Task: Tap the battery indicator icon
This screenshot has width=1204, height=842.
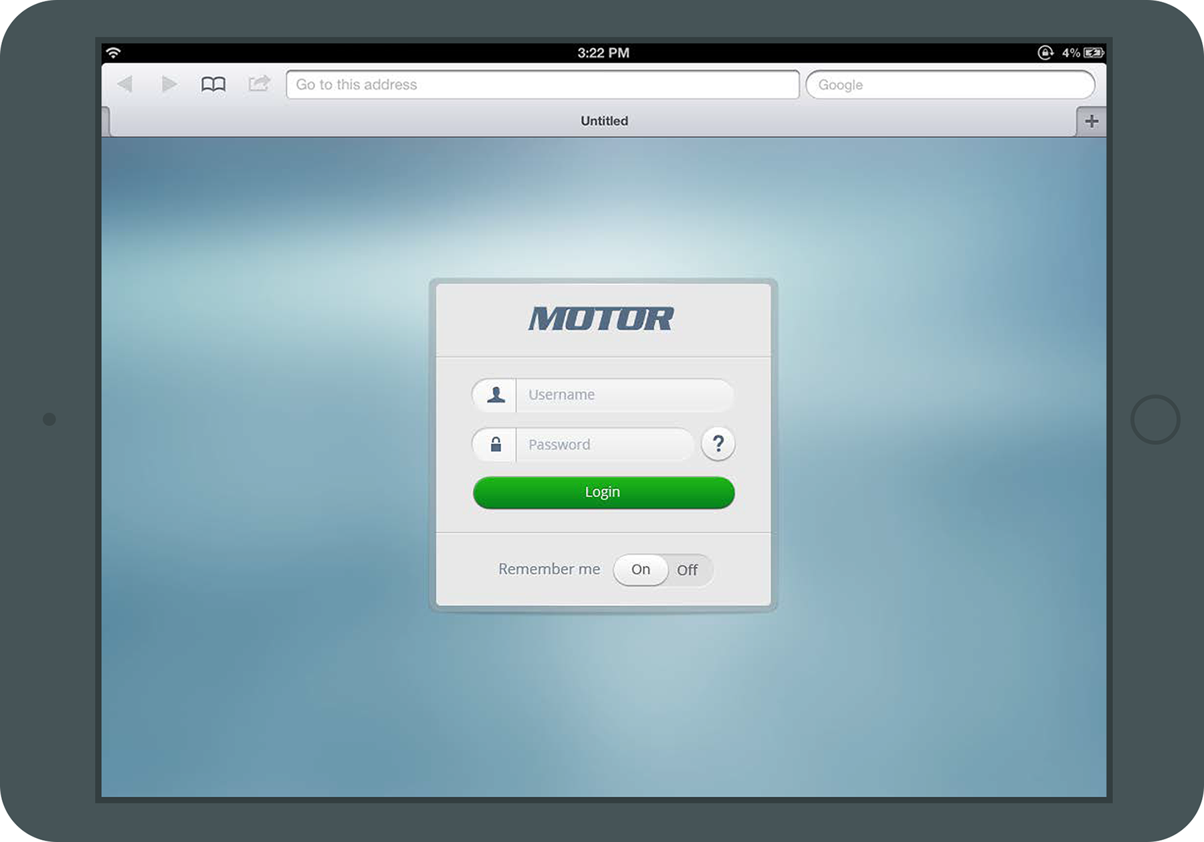Action: coord(1094,53)
